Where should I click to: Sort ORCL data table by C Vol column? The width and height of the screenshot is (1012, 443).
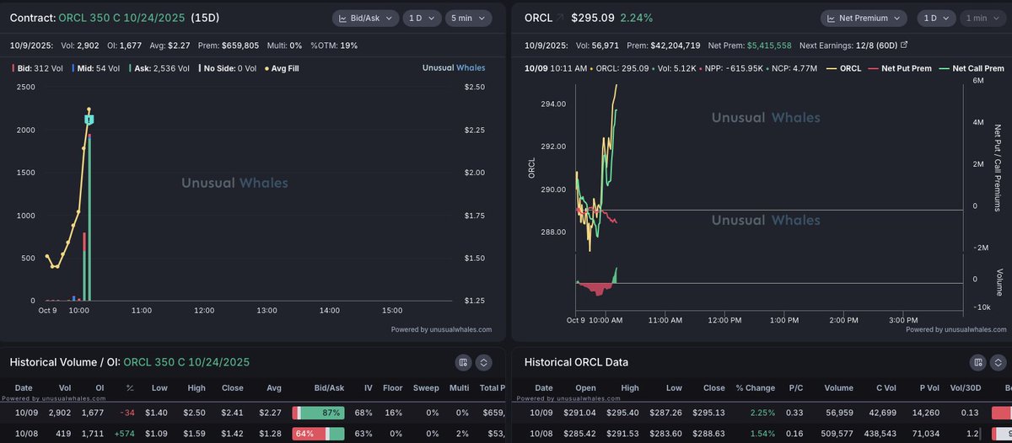[x=886, y=388]
